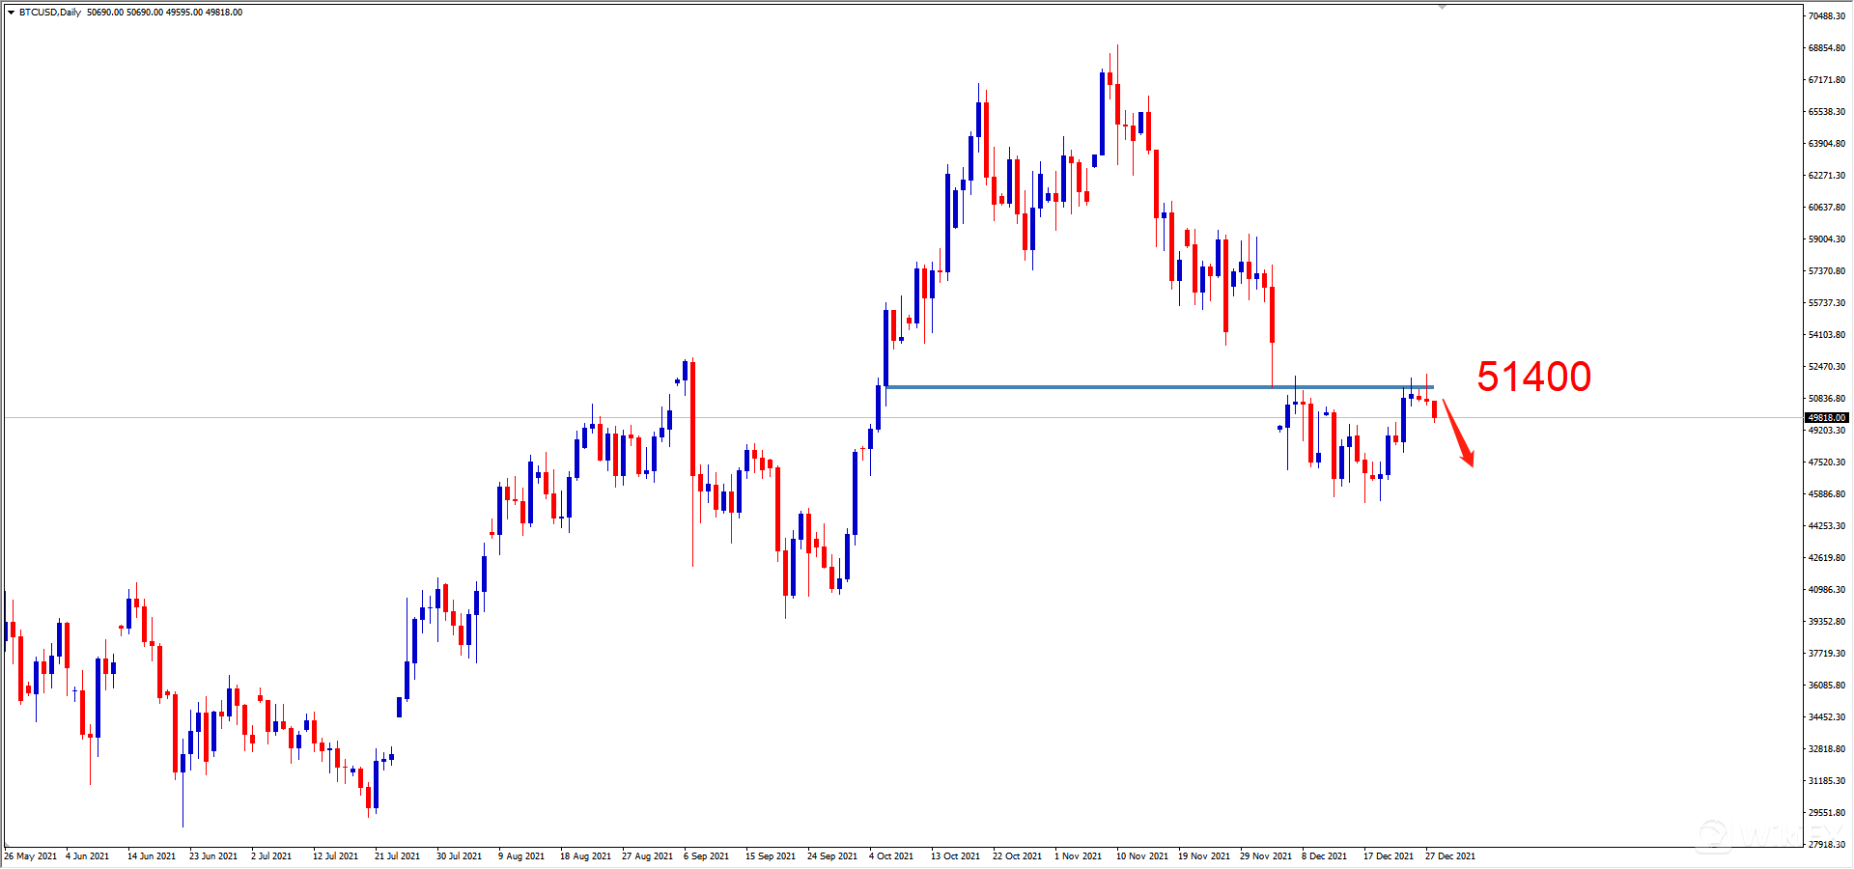Click the 60637.80 price axis label
Viewport: 1854px width, 869px height.
click(x=1826, y=208)
